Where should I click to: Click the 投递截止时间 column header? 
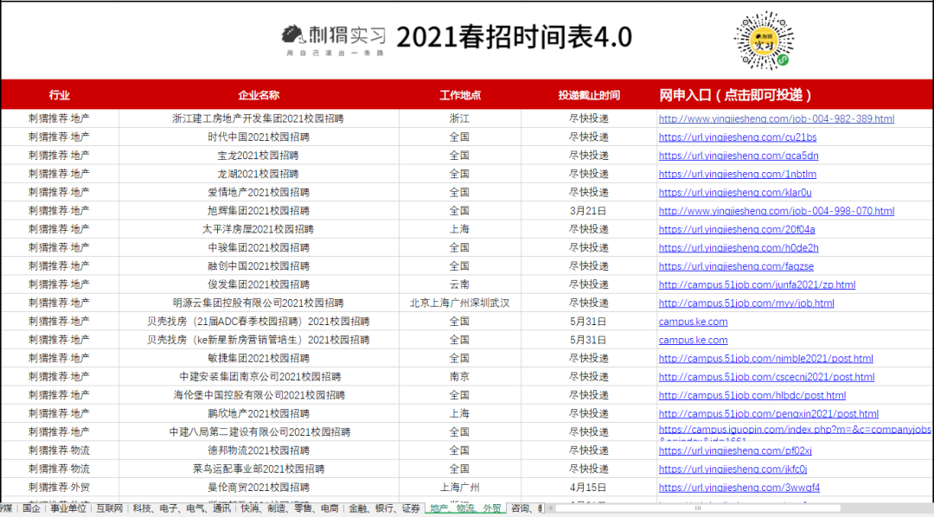589,95
